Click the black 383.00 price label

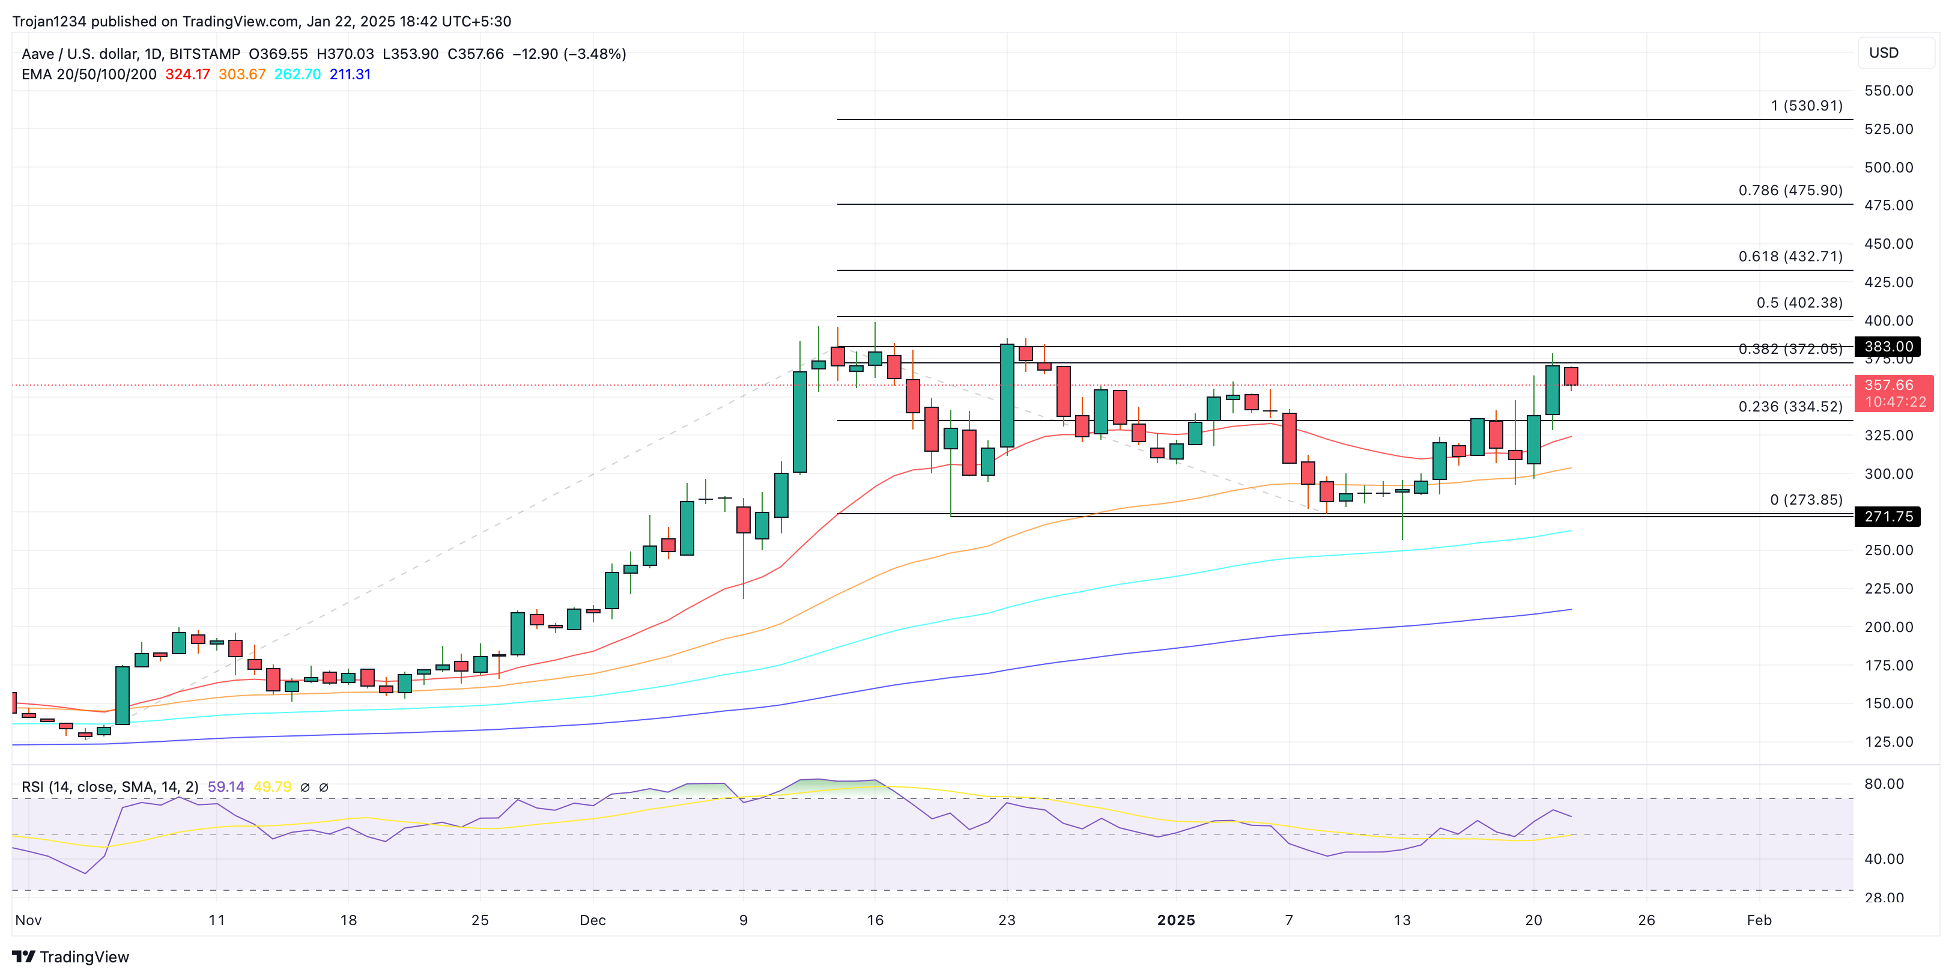tap(1888, 347)
